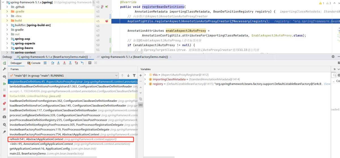340x158 pixels.
Task: Click the Pin Tab icon
Action: point(4,132)
